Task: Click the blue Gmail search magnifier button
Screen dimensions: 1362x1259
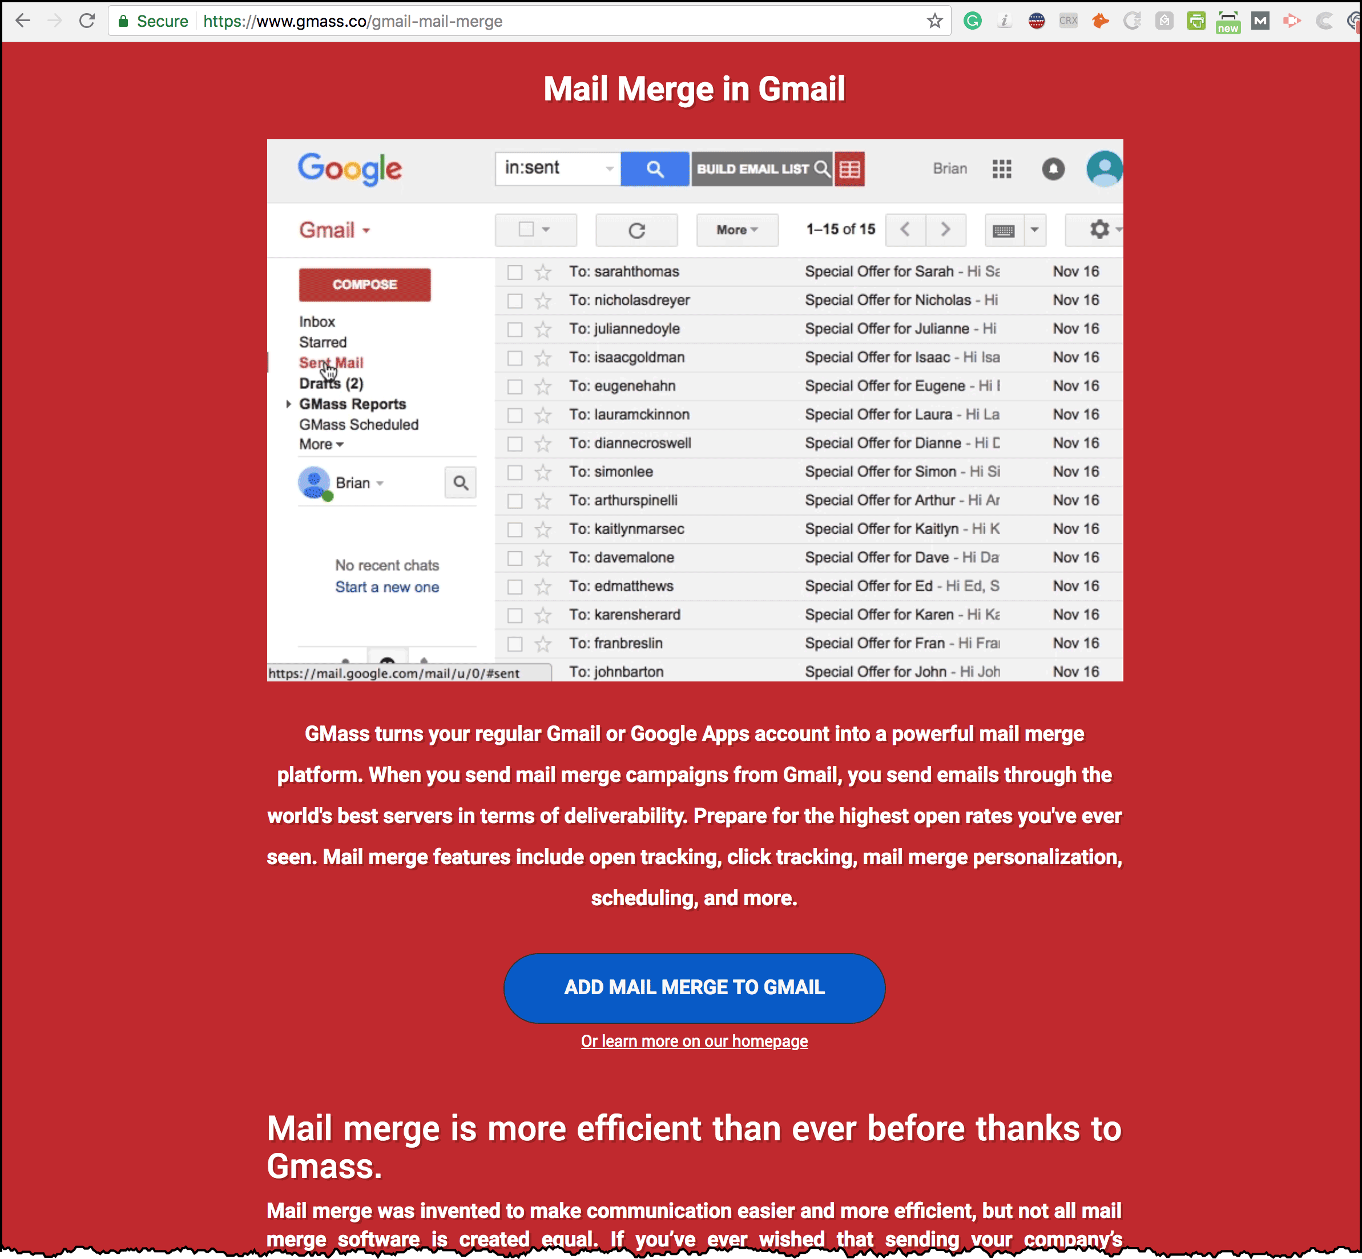Action: [655, 169]
